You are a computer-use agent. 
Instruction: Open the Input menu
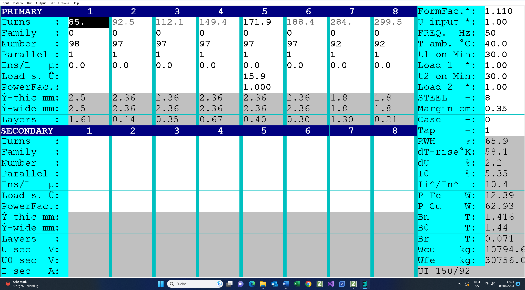(5, 3)
